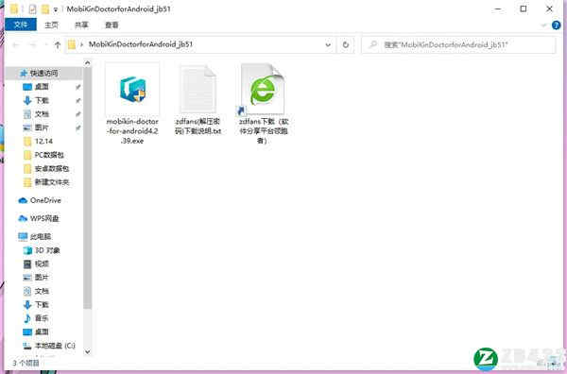Open pinned 下载 under quick access
The width and height of the screenshot is (567, 374).
click(x=42, y=100)
